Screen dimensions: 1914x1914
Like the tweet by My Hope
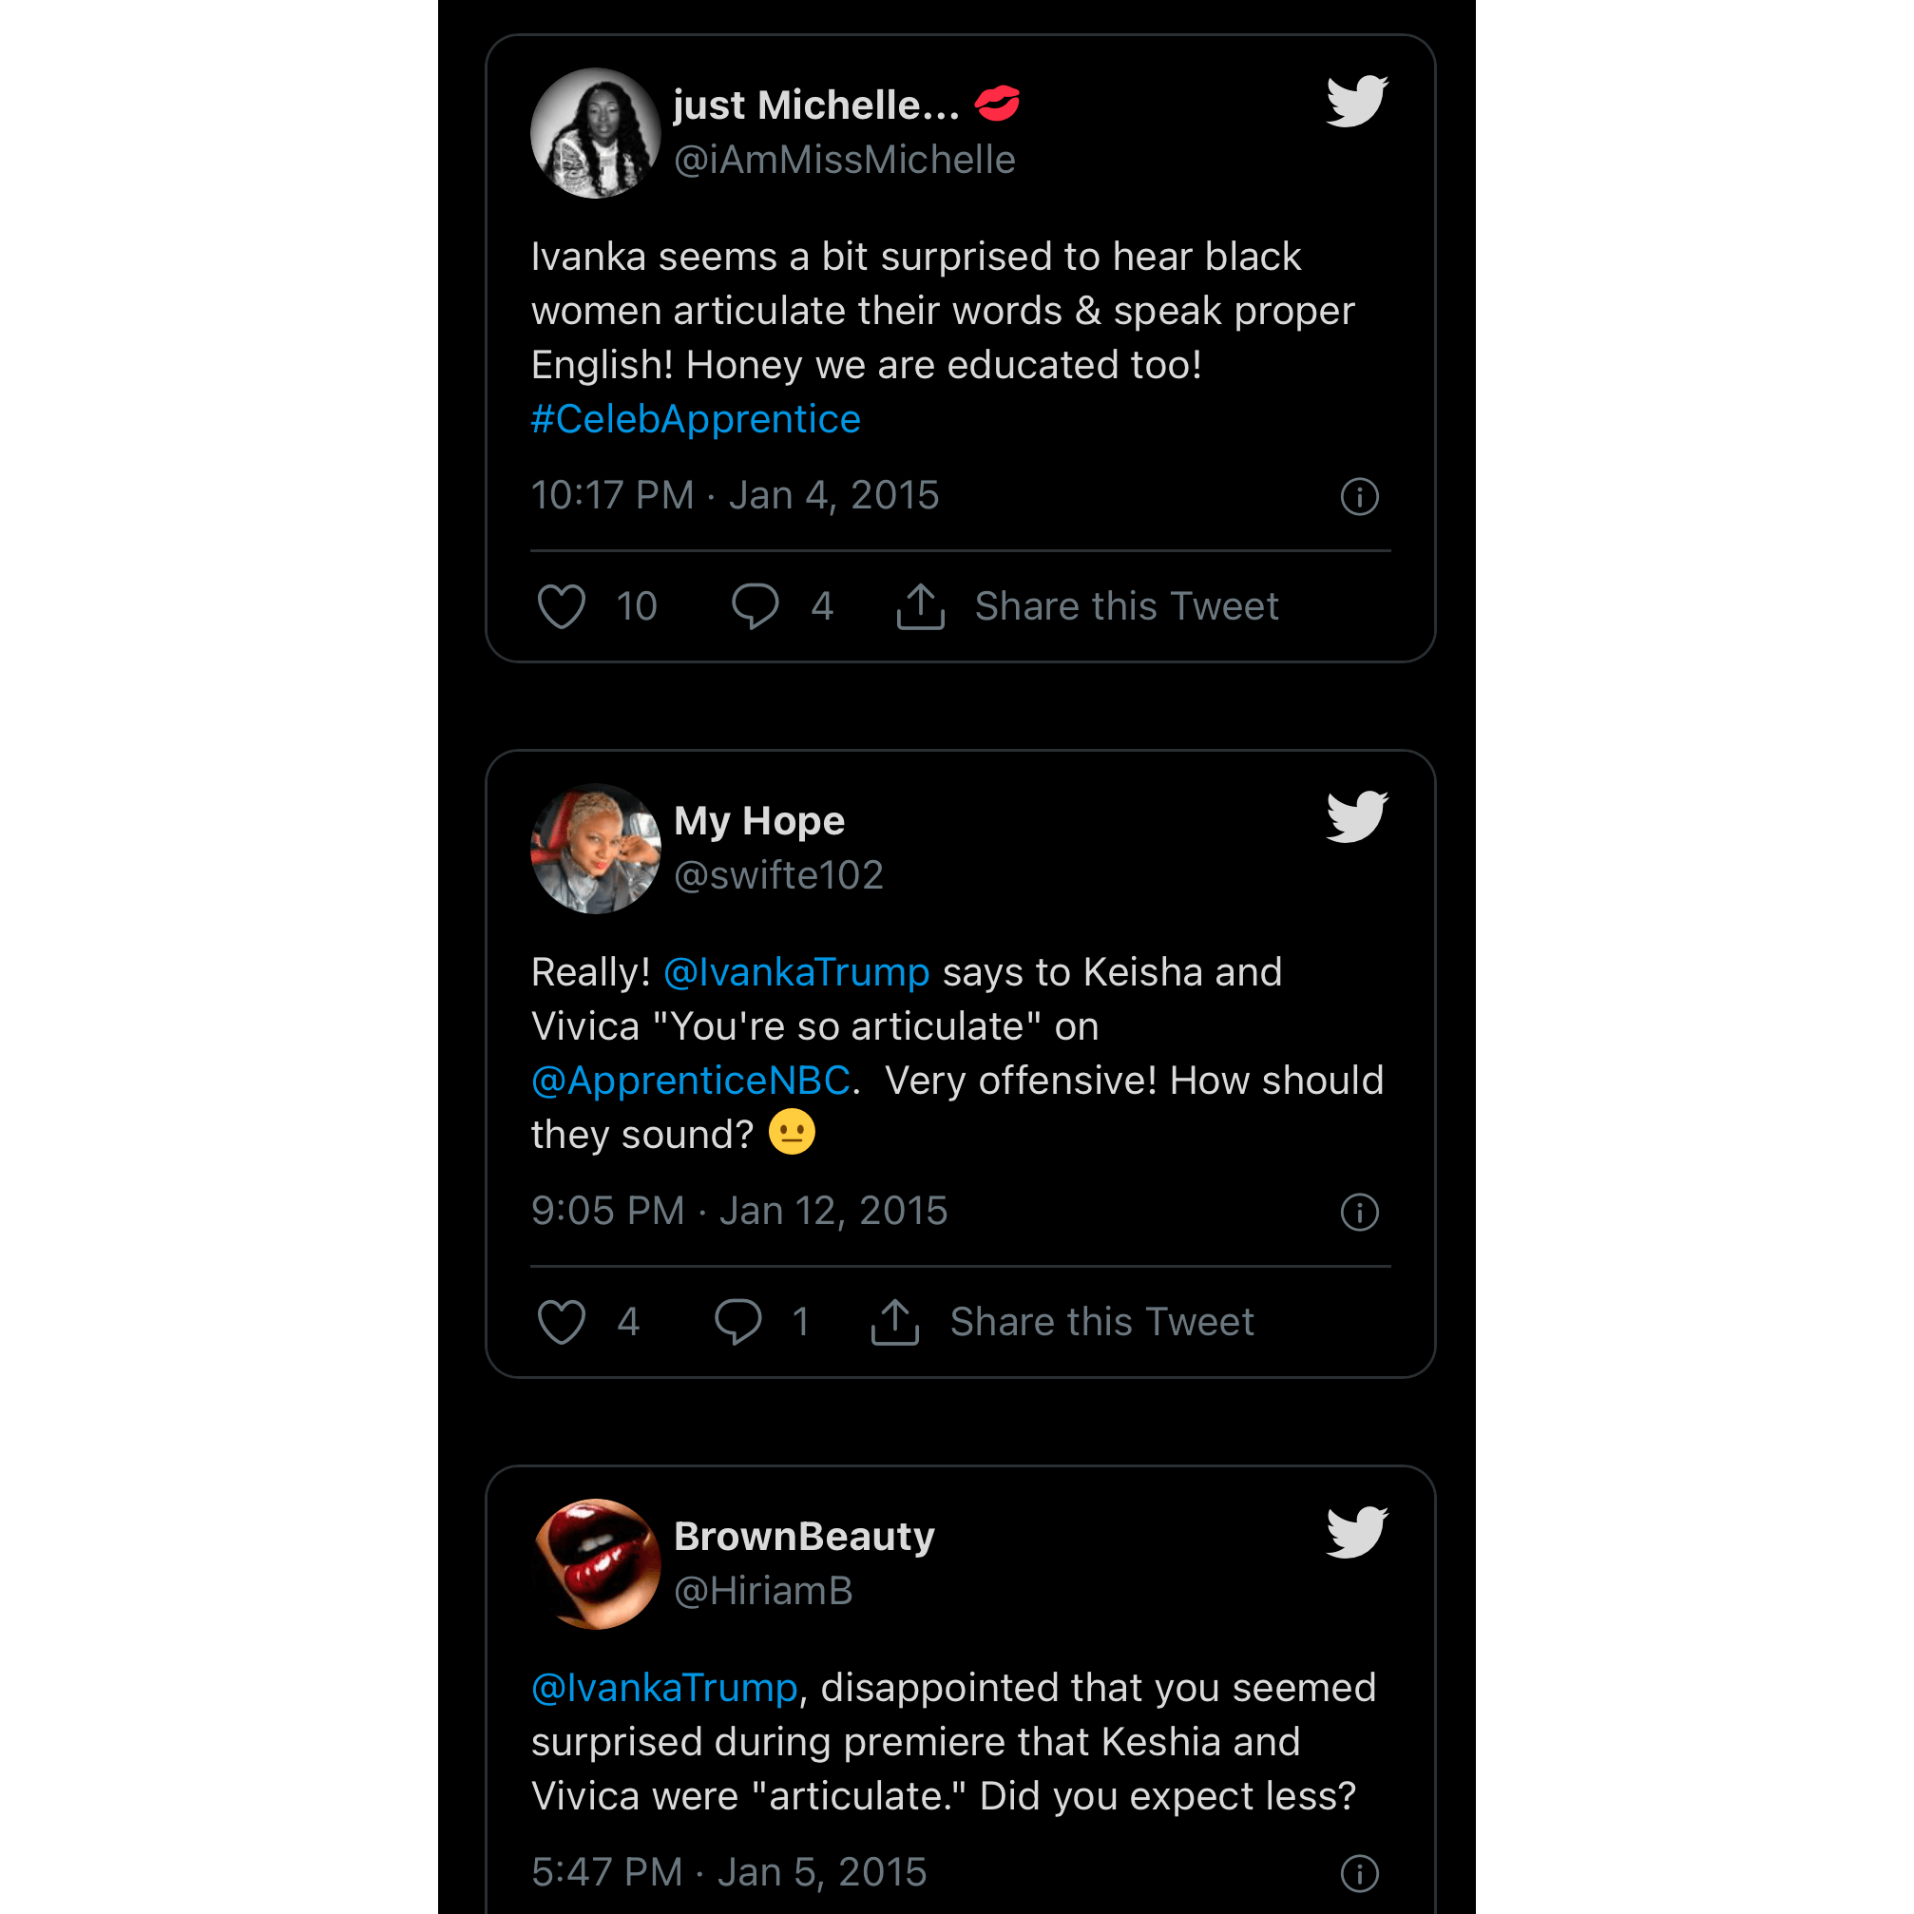pos(562,1322)
